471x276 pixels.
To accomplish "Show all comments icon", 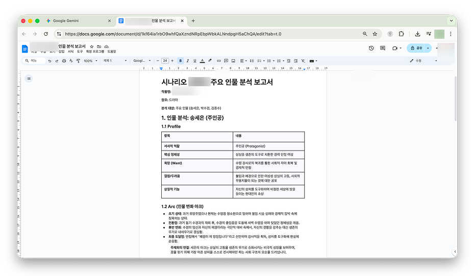I will click(382, 48).
